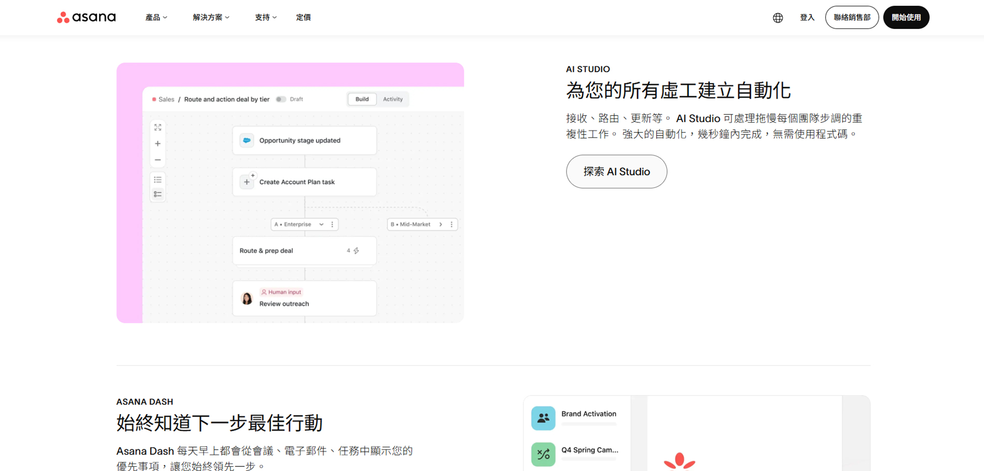984x471 pixels.
Task: Click the 開始使用 get started button
Action: click(x=906, y=18)
